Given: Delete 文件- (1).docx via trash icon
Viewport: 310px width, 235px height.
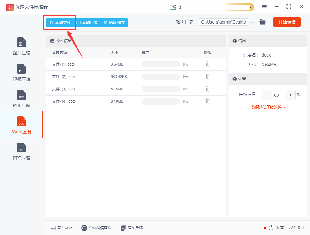Looking at the screenshot, I should [x=207, y=64].
